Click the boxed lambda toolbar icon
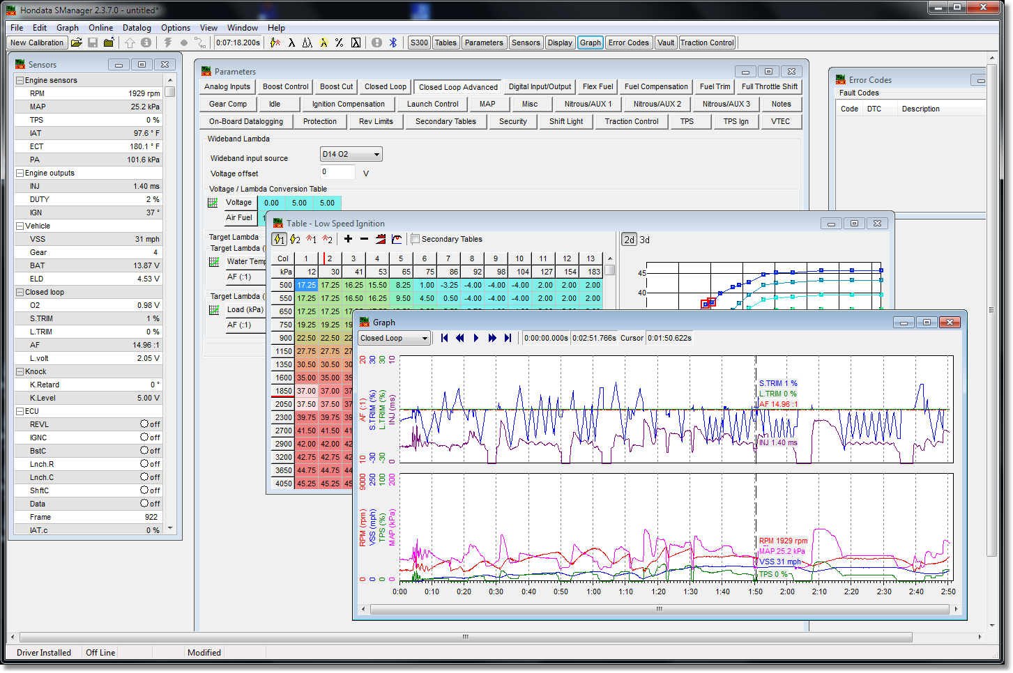The width and height of the screenshot is (1013, 673). [x=356, y=42]
